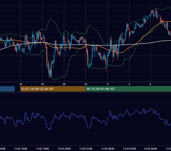The height and width of the screenshot is (151, 171).
Task: Click the 11/22 18:00 date label
Action: [x=42, y=148]
